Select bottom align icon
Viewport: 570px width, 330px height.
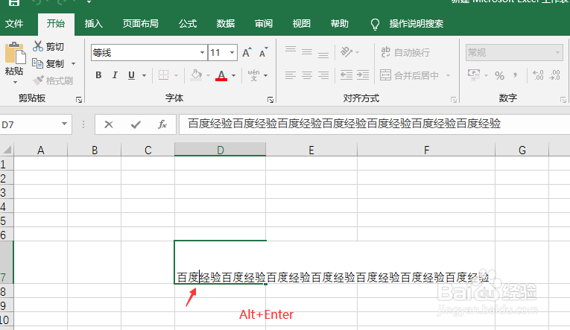[x=323, y=54]
